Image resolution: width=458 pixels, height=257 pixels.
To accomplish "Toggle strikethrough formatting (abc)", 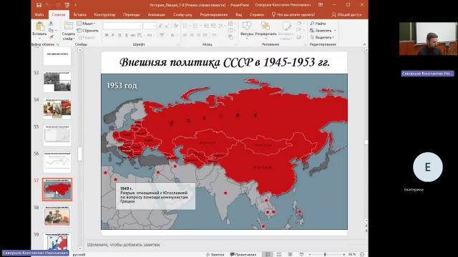I will tap(133, 35).
